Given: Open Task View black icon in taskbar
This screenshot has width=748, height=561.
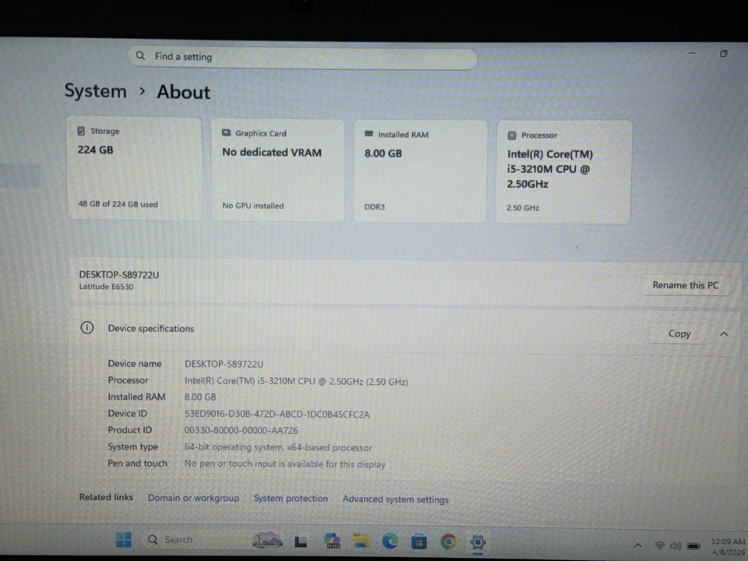Looking at the screenshot, I should 301,542.
